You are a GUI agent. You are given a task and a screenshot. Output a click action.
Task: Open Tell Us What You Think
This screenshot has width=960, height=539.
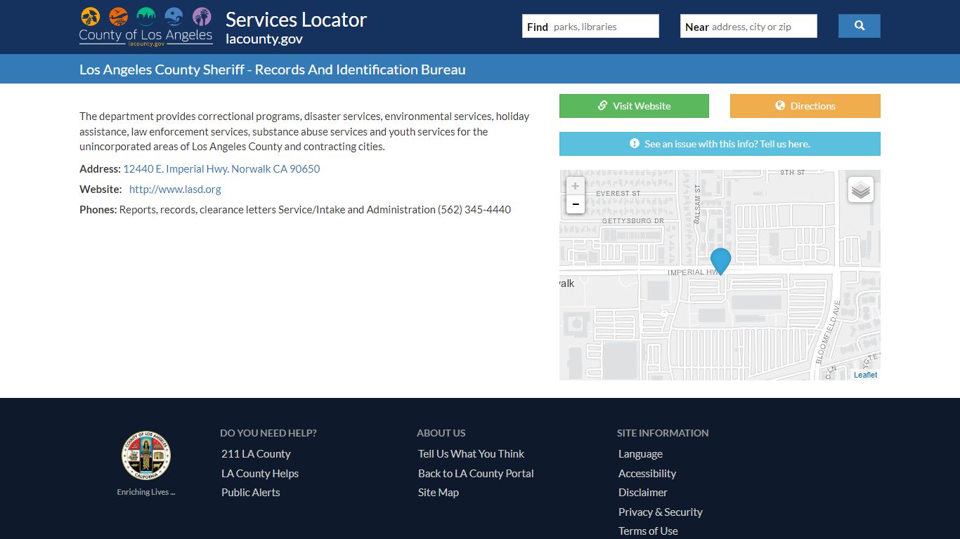[x=471, y=454]
